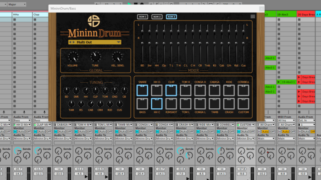The image size is (321, 180).
Task: Trigger the RIDE pad
Action: [x=229, y=90]
